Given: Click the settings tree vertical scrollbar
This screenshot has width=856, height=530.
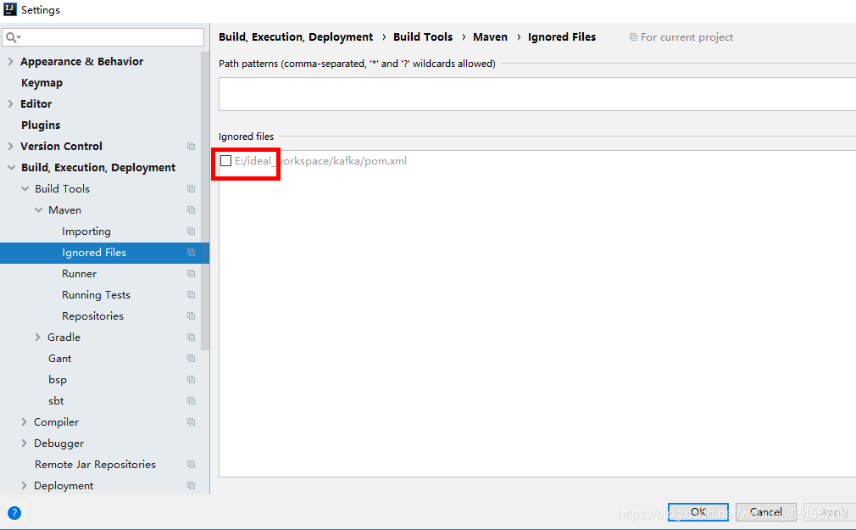Looking at the screenshot, I should (205, 201).
